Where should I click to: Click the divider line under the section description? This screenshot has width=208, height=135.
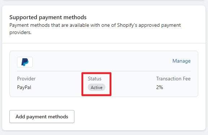pyautogui.click(x=104, y=43)
